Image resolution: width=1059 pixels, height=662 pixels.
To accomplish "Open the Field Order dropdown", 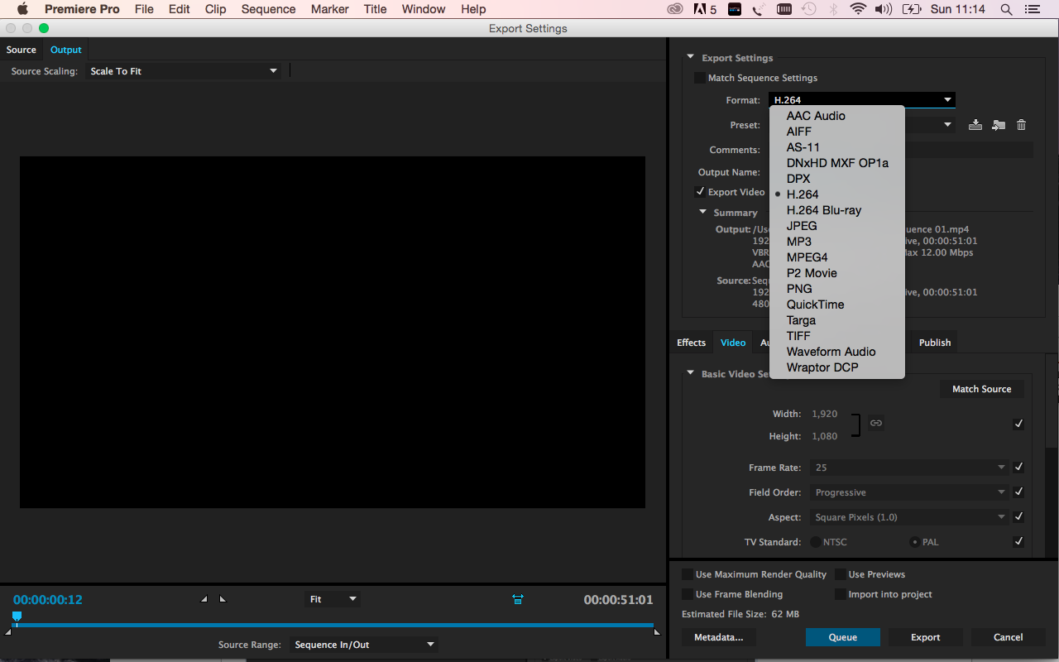I will pyautogui.click(x=909, y=492).
